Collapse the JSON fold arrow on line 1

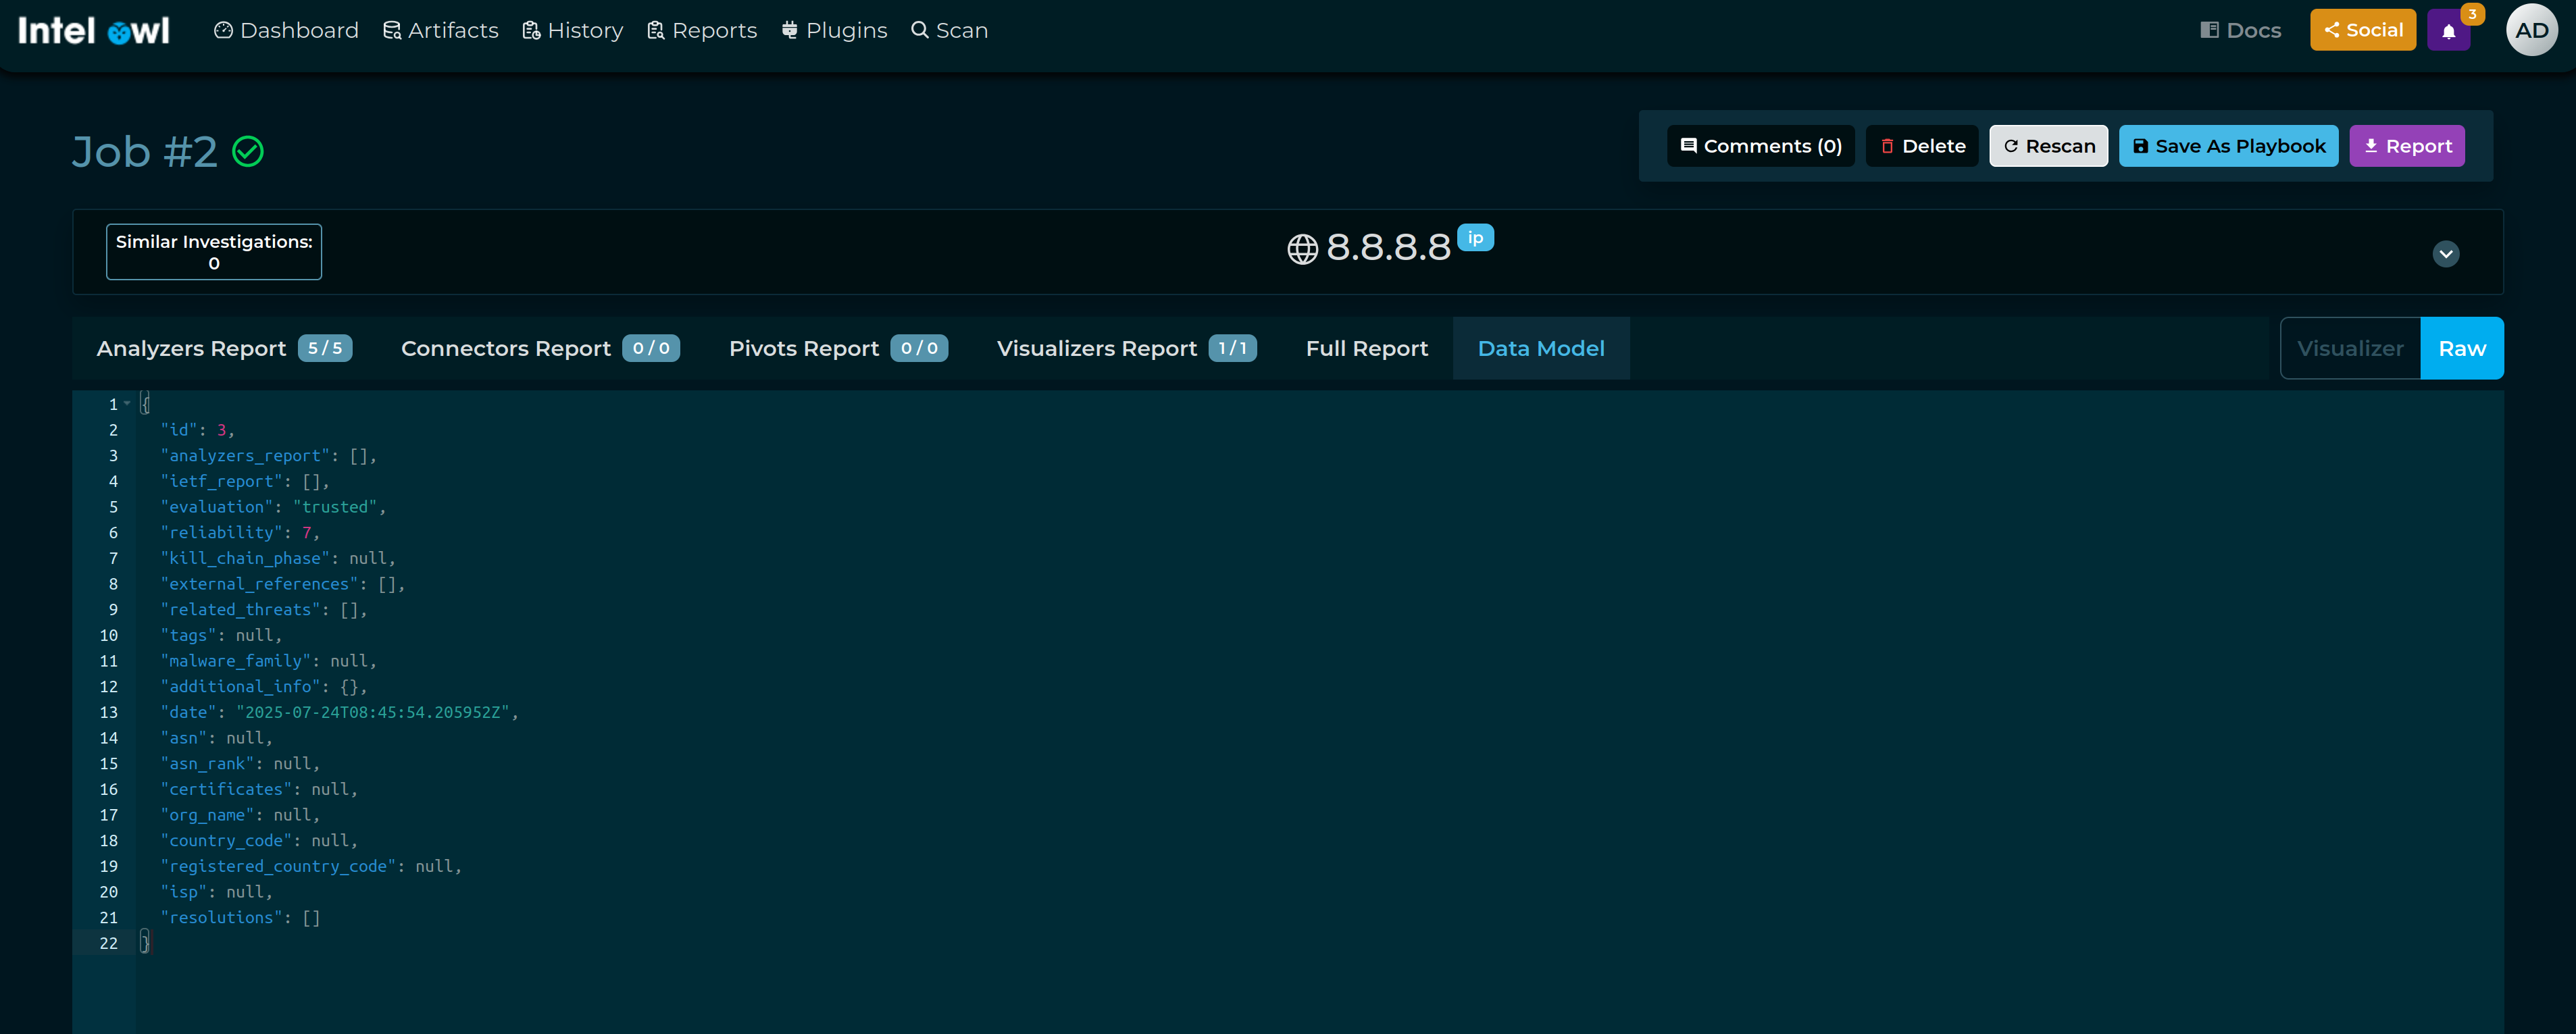(127, 404)
